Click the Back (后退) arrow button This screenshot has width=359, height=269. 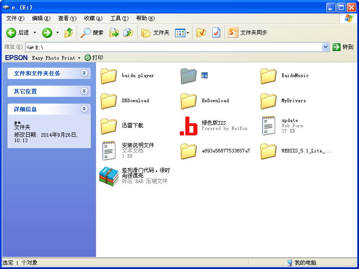tap(17, 33)
